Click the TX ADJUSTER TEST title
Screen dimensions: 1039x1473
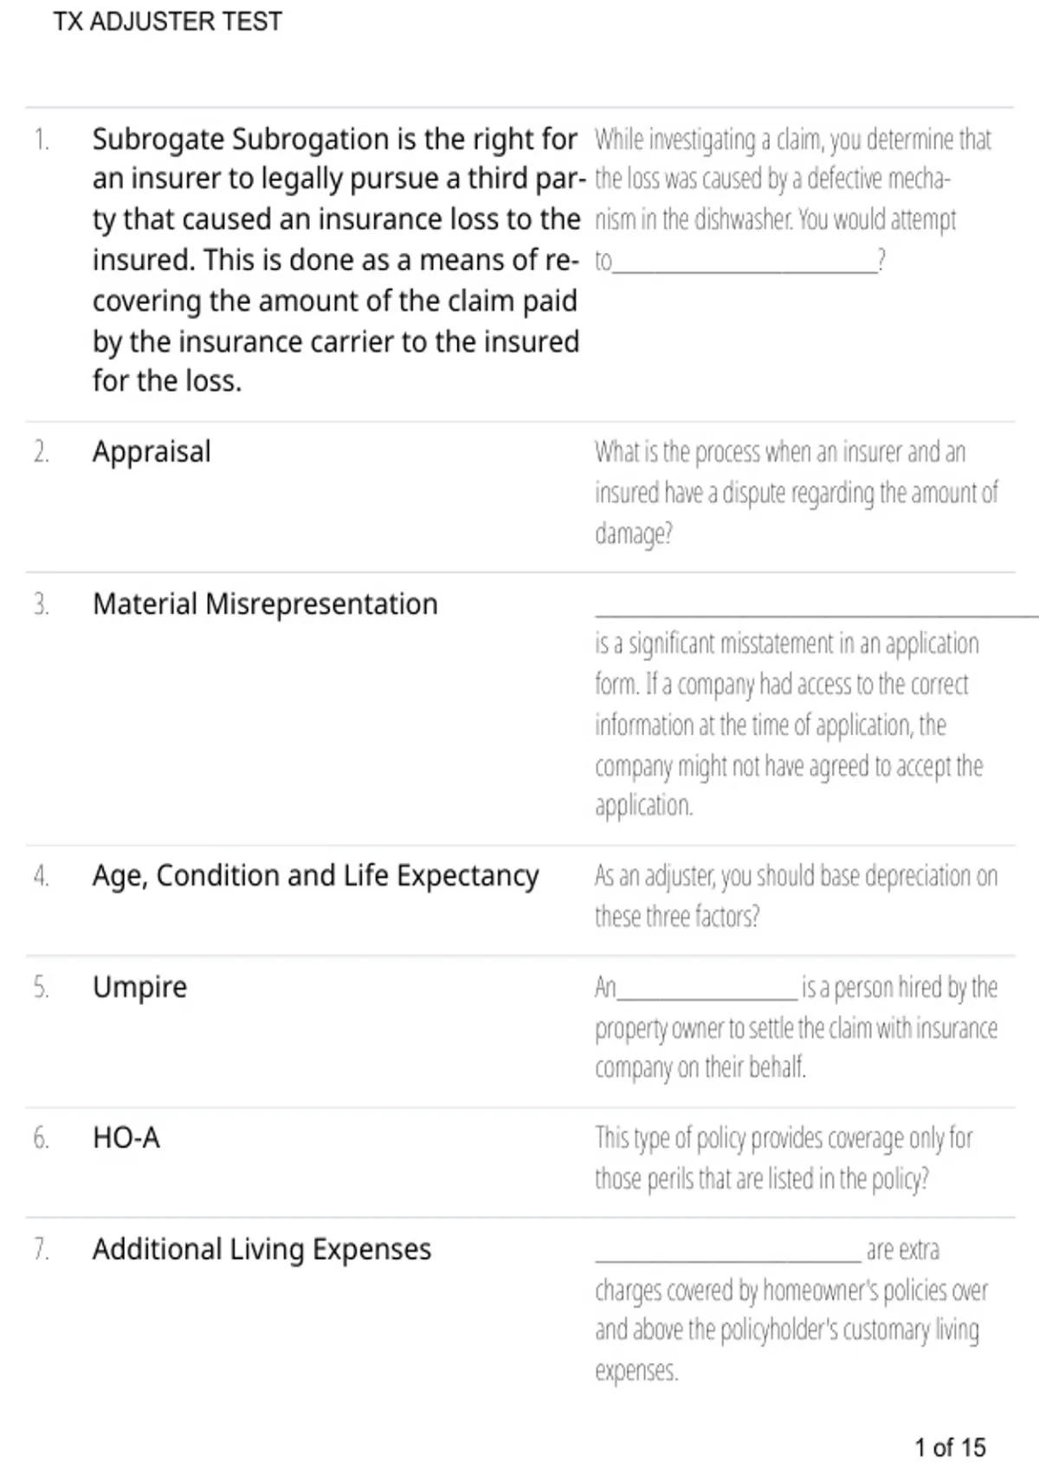pos(168,21)
